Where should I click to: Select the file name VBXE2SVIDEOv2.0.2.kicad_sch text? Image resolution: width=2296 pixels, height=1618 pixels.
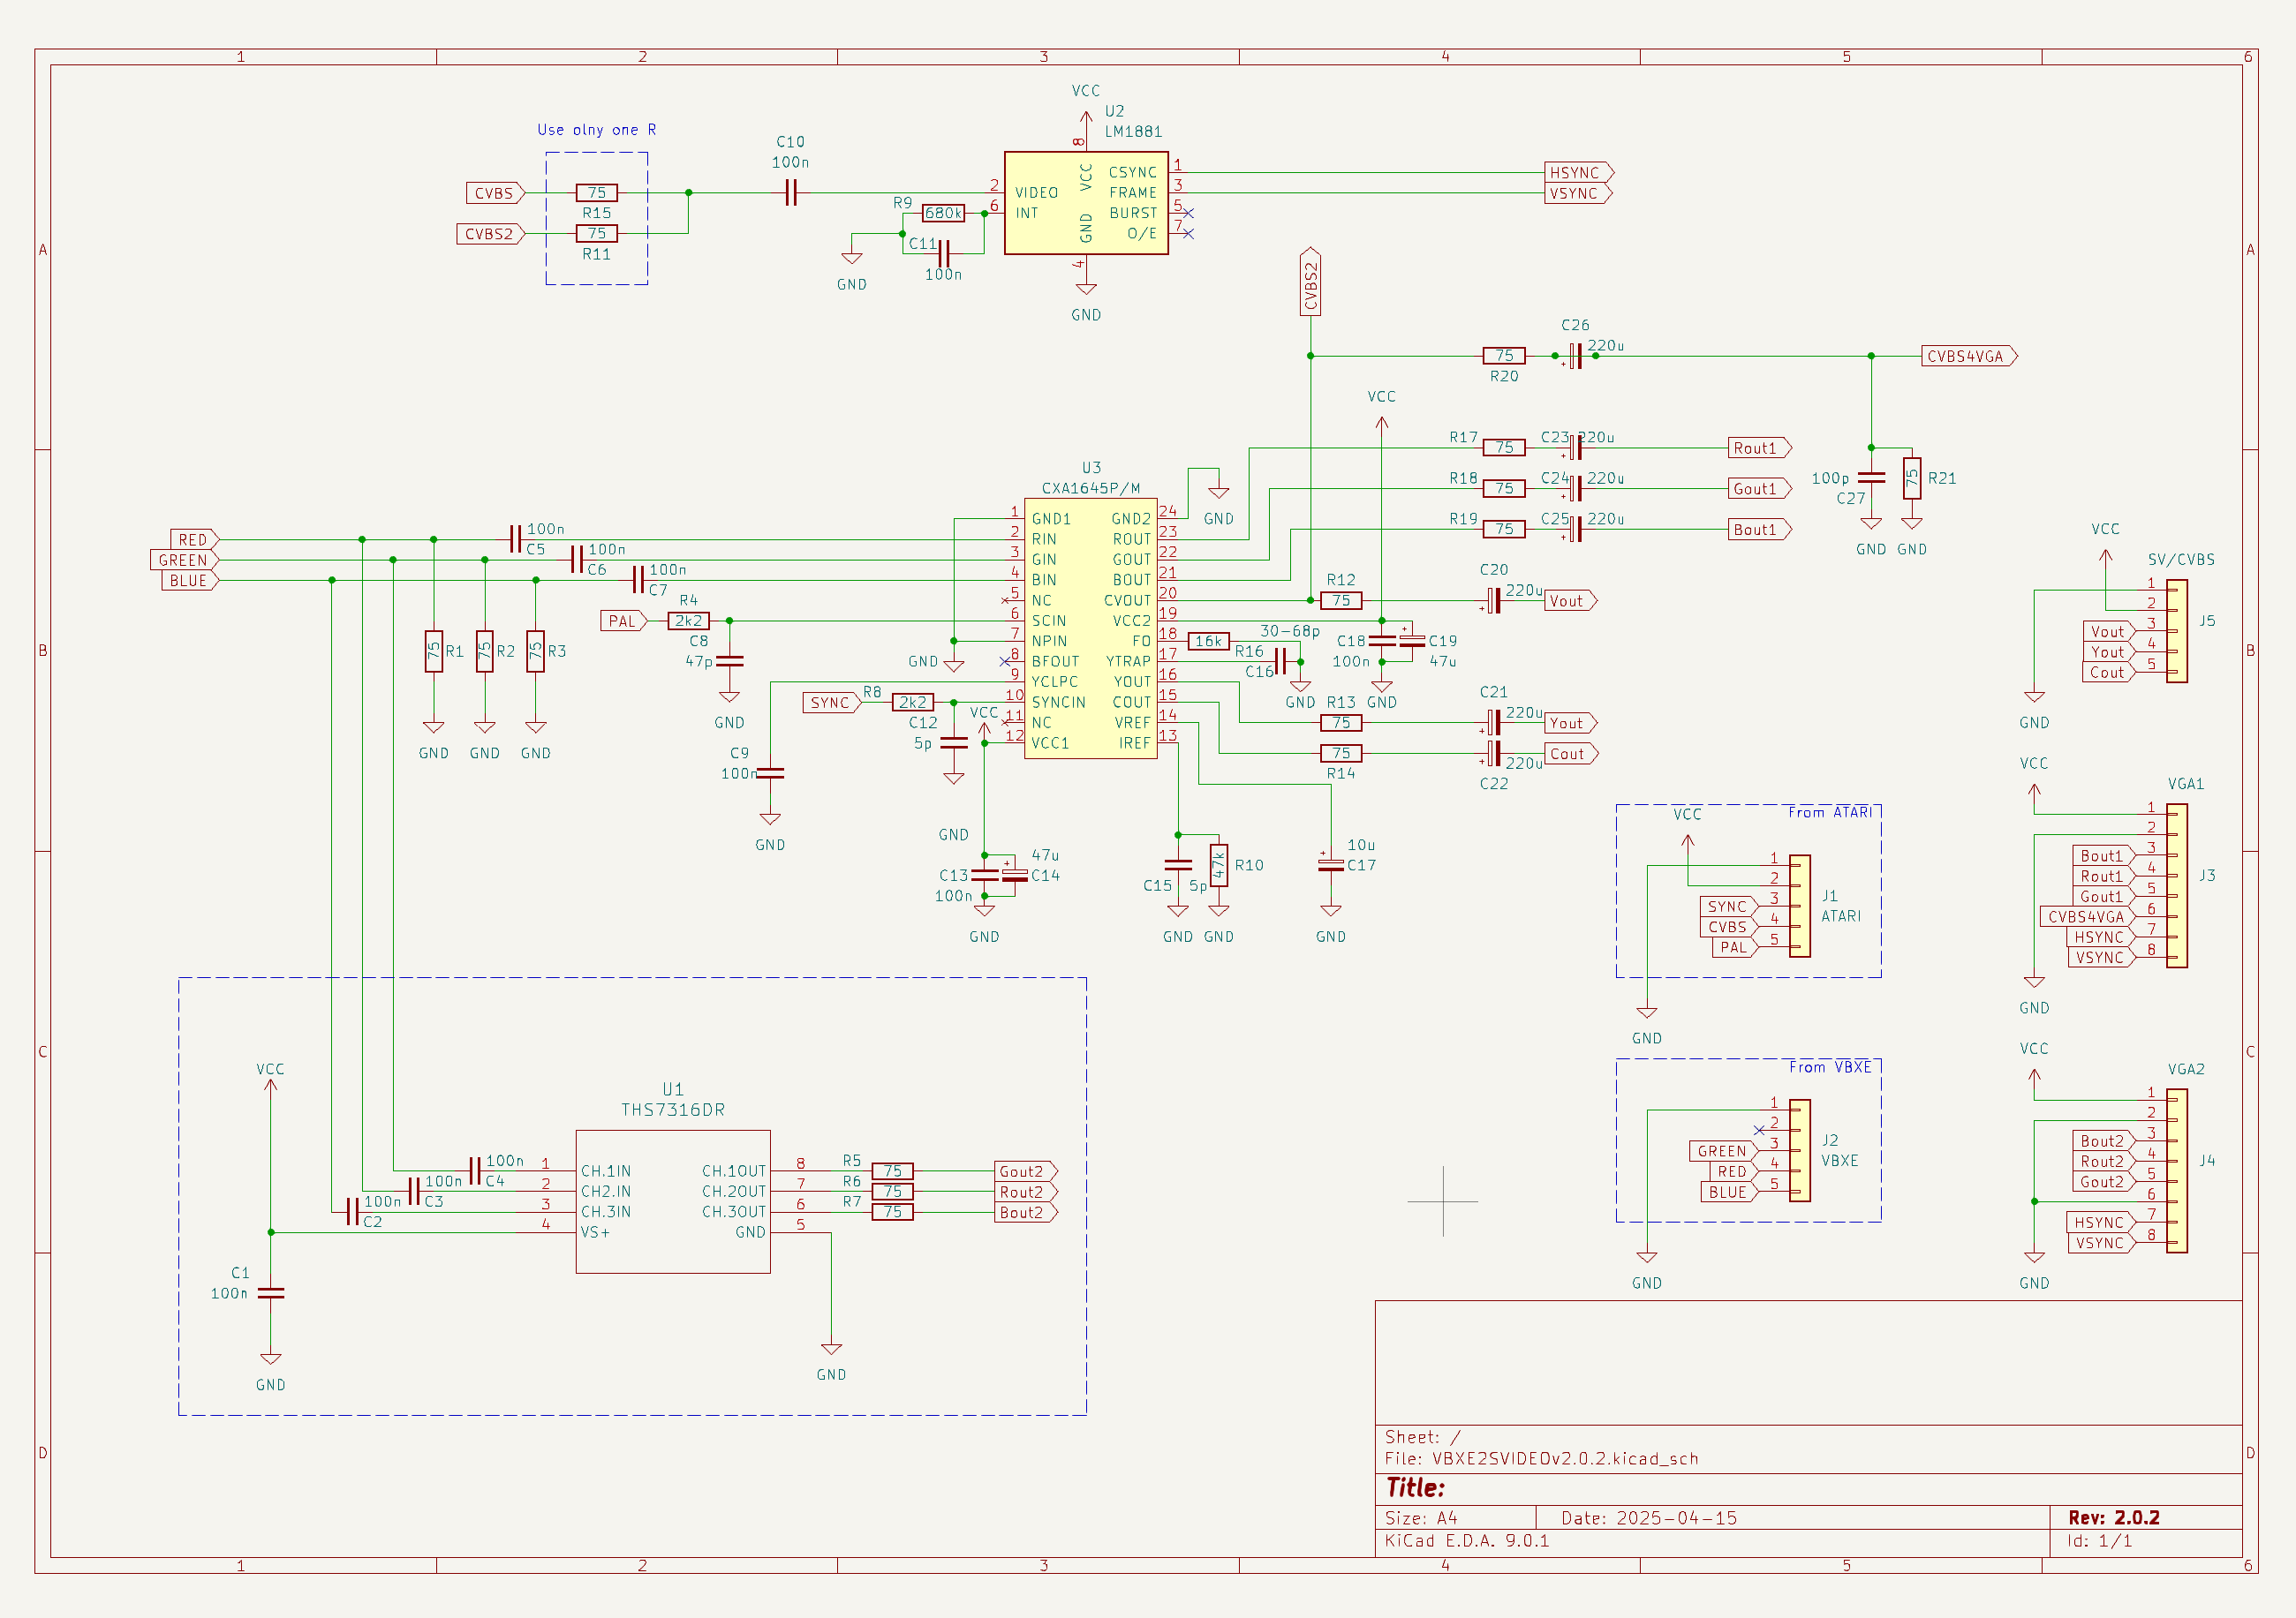point(1565,1458)
